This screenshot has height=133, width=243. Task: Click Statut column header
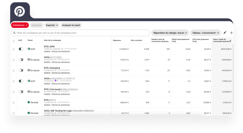tap(30, 40)
